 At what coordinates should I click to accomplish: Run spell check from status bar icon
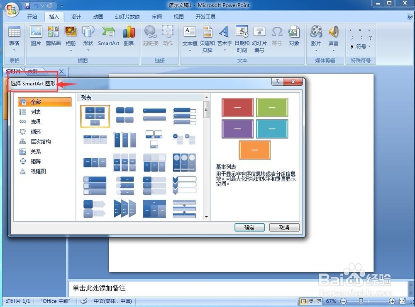pyautogui.click(x=84, y=301)
